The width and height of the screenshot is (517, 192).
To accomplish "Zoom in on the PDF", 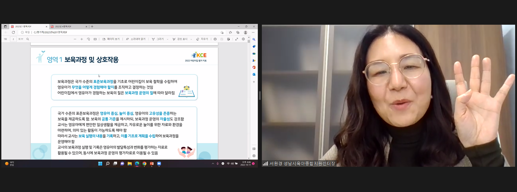I will point(82,39).
